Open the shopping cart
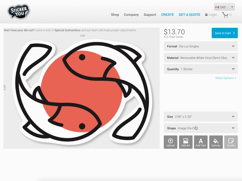Viewport: 242px width, 181px height. point(226,14)
